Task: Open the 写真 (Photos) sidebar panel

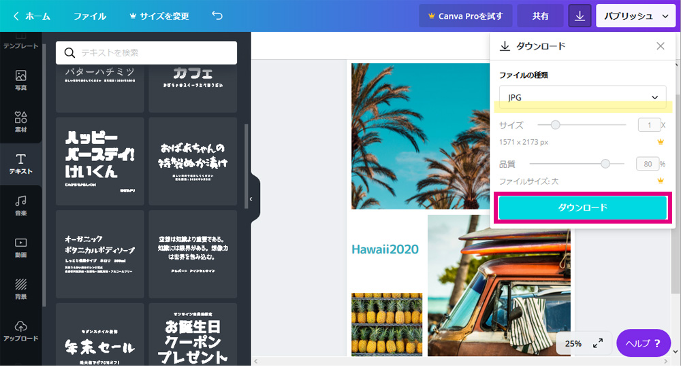Action: pyautogui.click(x=20, y=81)
